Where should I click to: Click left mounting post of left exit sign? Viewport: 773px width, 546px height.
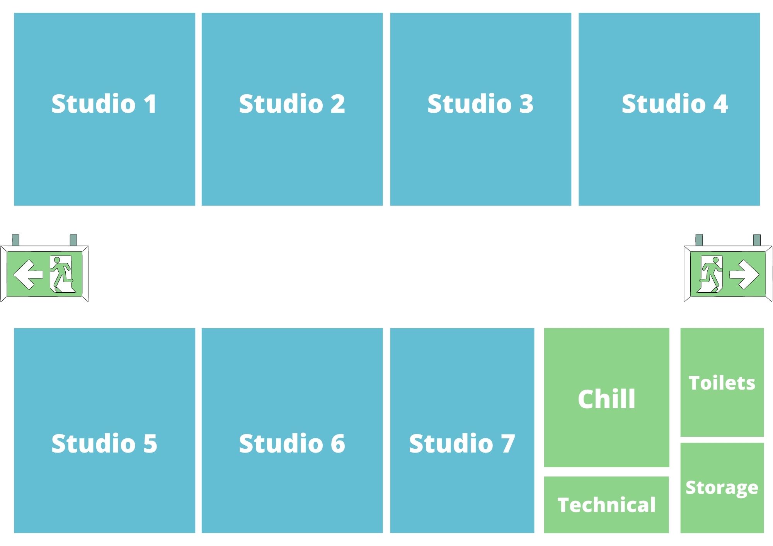[x=15, y=240]
